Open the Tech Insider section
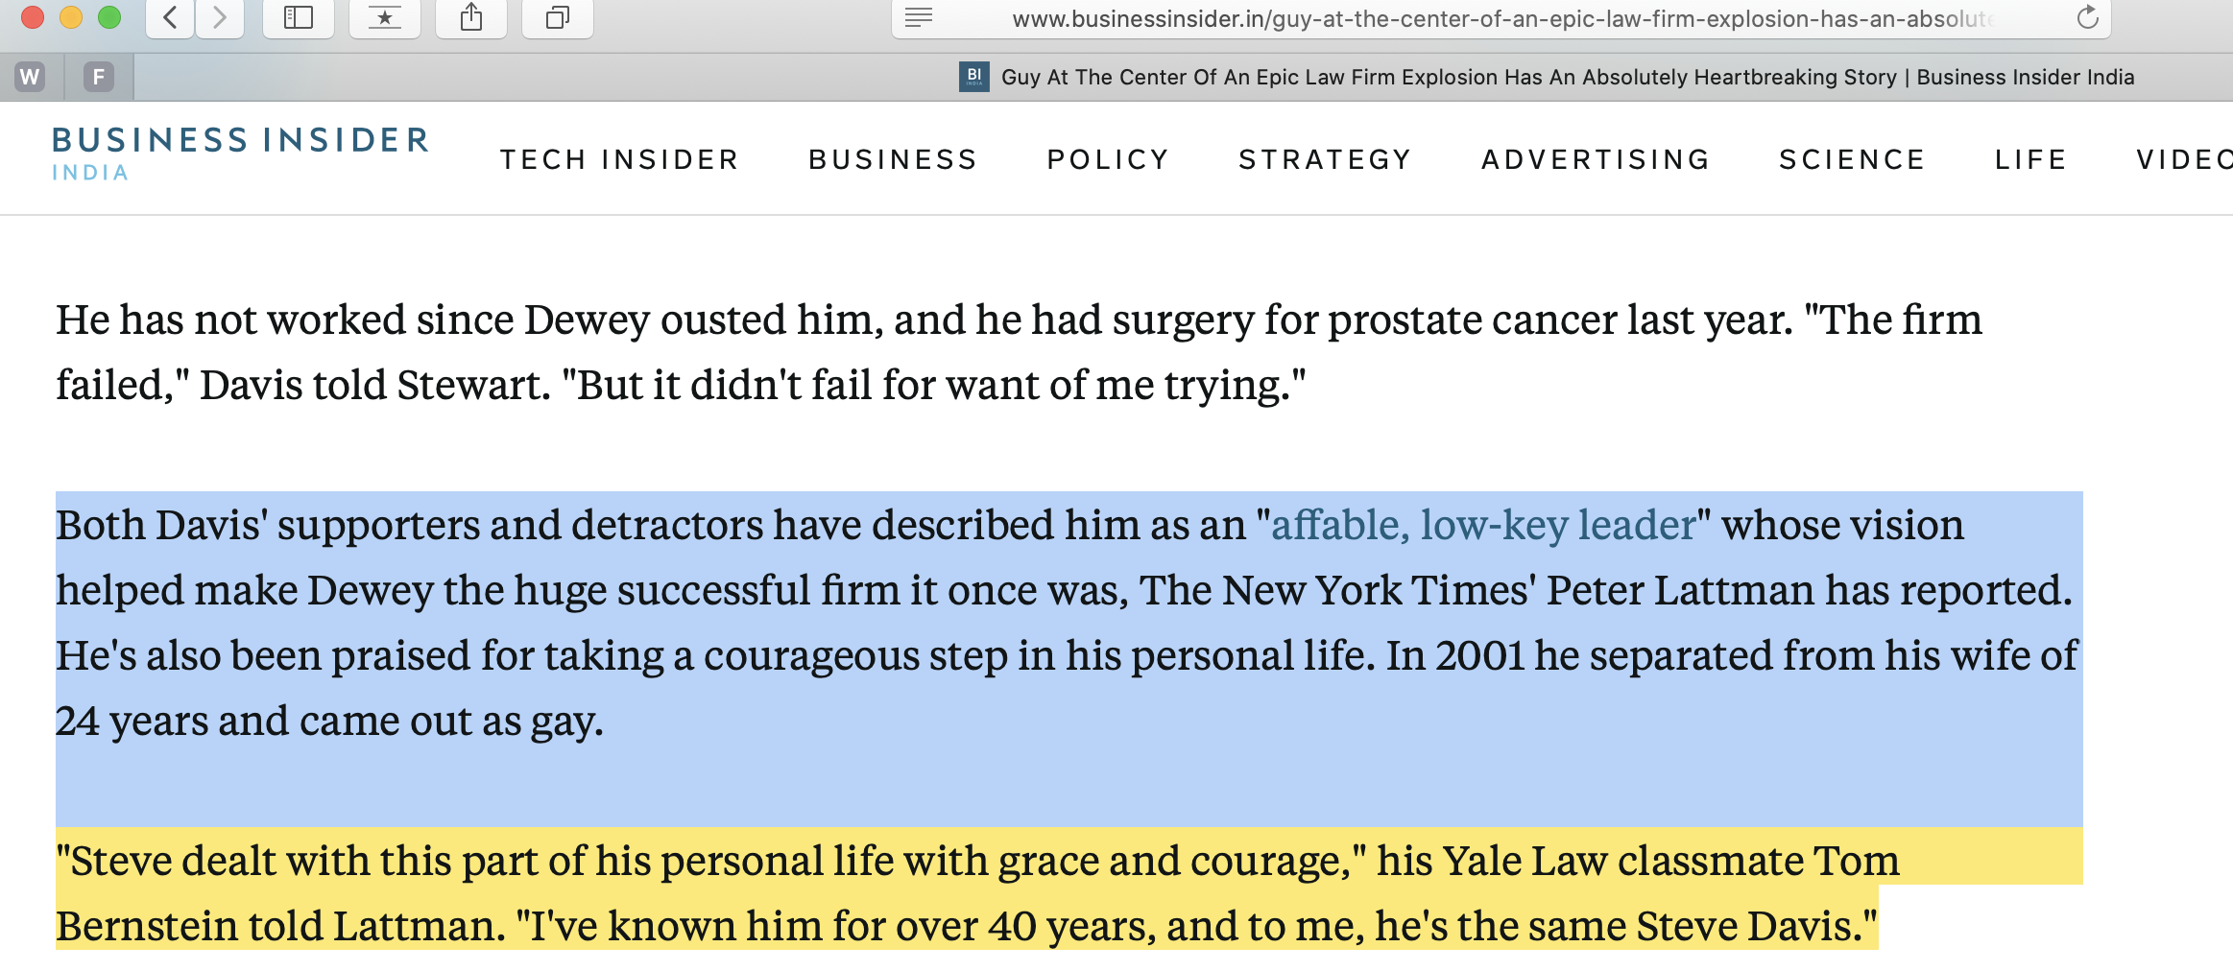The width and height of the screenshot is (2233, 971). pos(619,159)
